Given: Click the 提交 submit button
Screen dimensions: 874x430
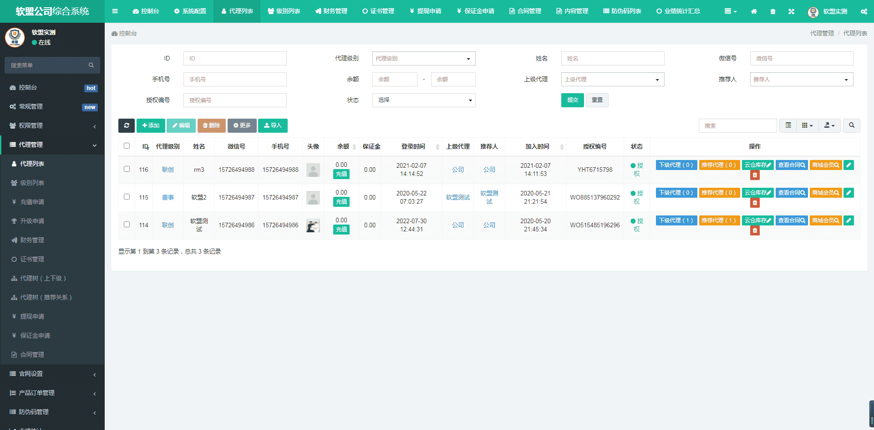Looking at the screenshot, I should click(x=572, y=100).
